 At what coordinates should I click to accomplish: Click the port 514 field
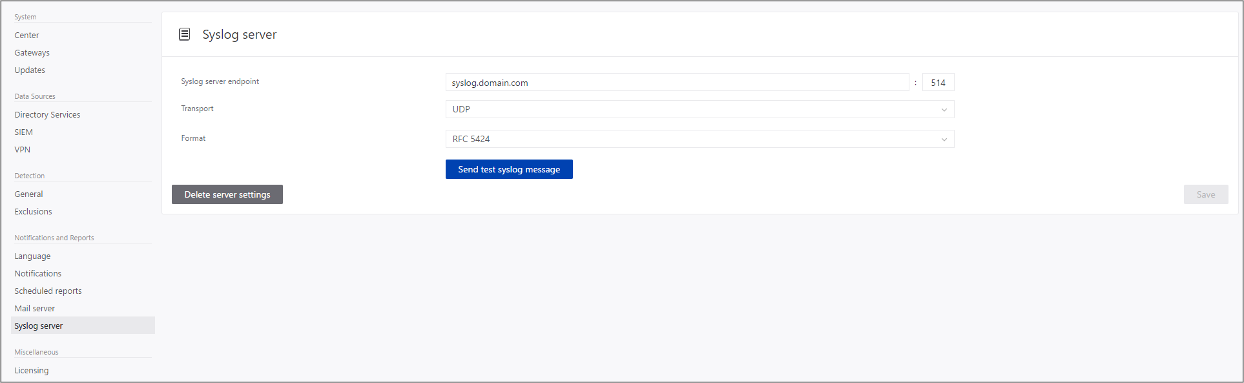(938, 83)
